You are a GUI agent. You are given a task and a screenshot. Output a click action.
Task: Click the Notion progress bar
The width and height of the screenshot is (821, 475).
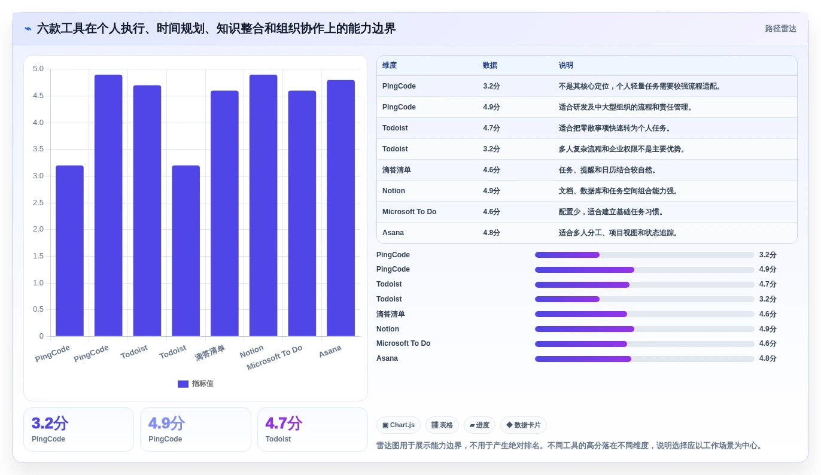coord(644,329)
